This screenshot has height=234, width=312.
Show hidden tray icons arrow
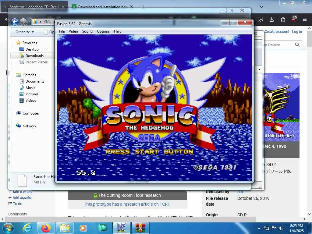point(259,228)
